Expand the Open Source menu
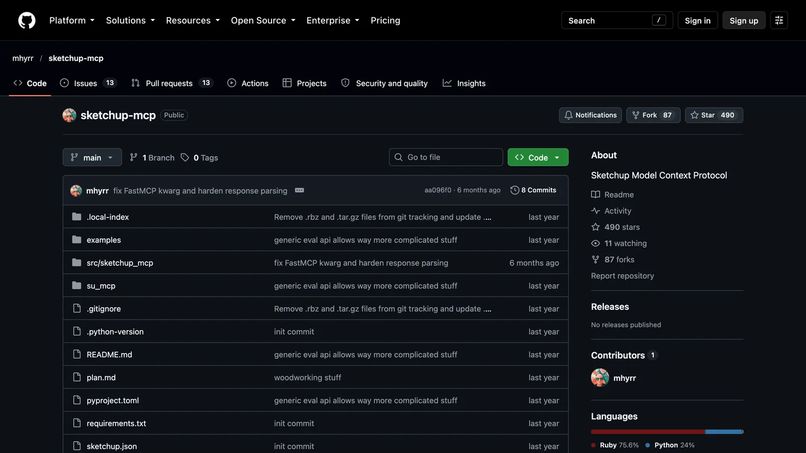Viewport: 806px width, 453px height. 263,20
